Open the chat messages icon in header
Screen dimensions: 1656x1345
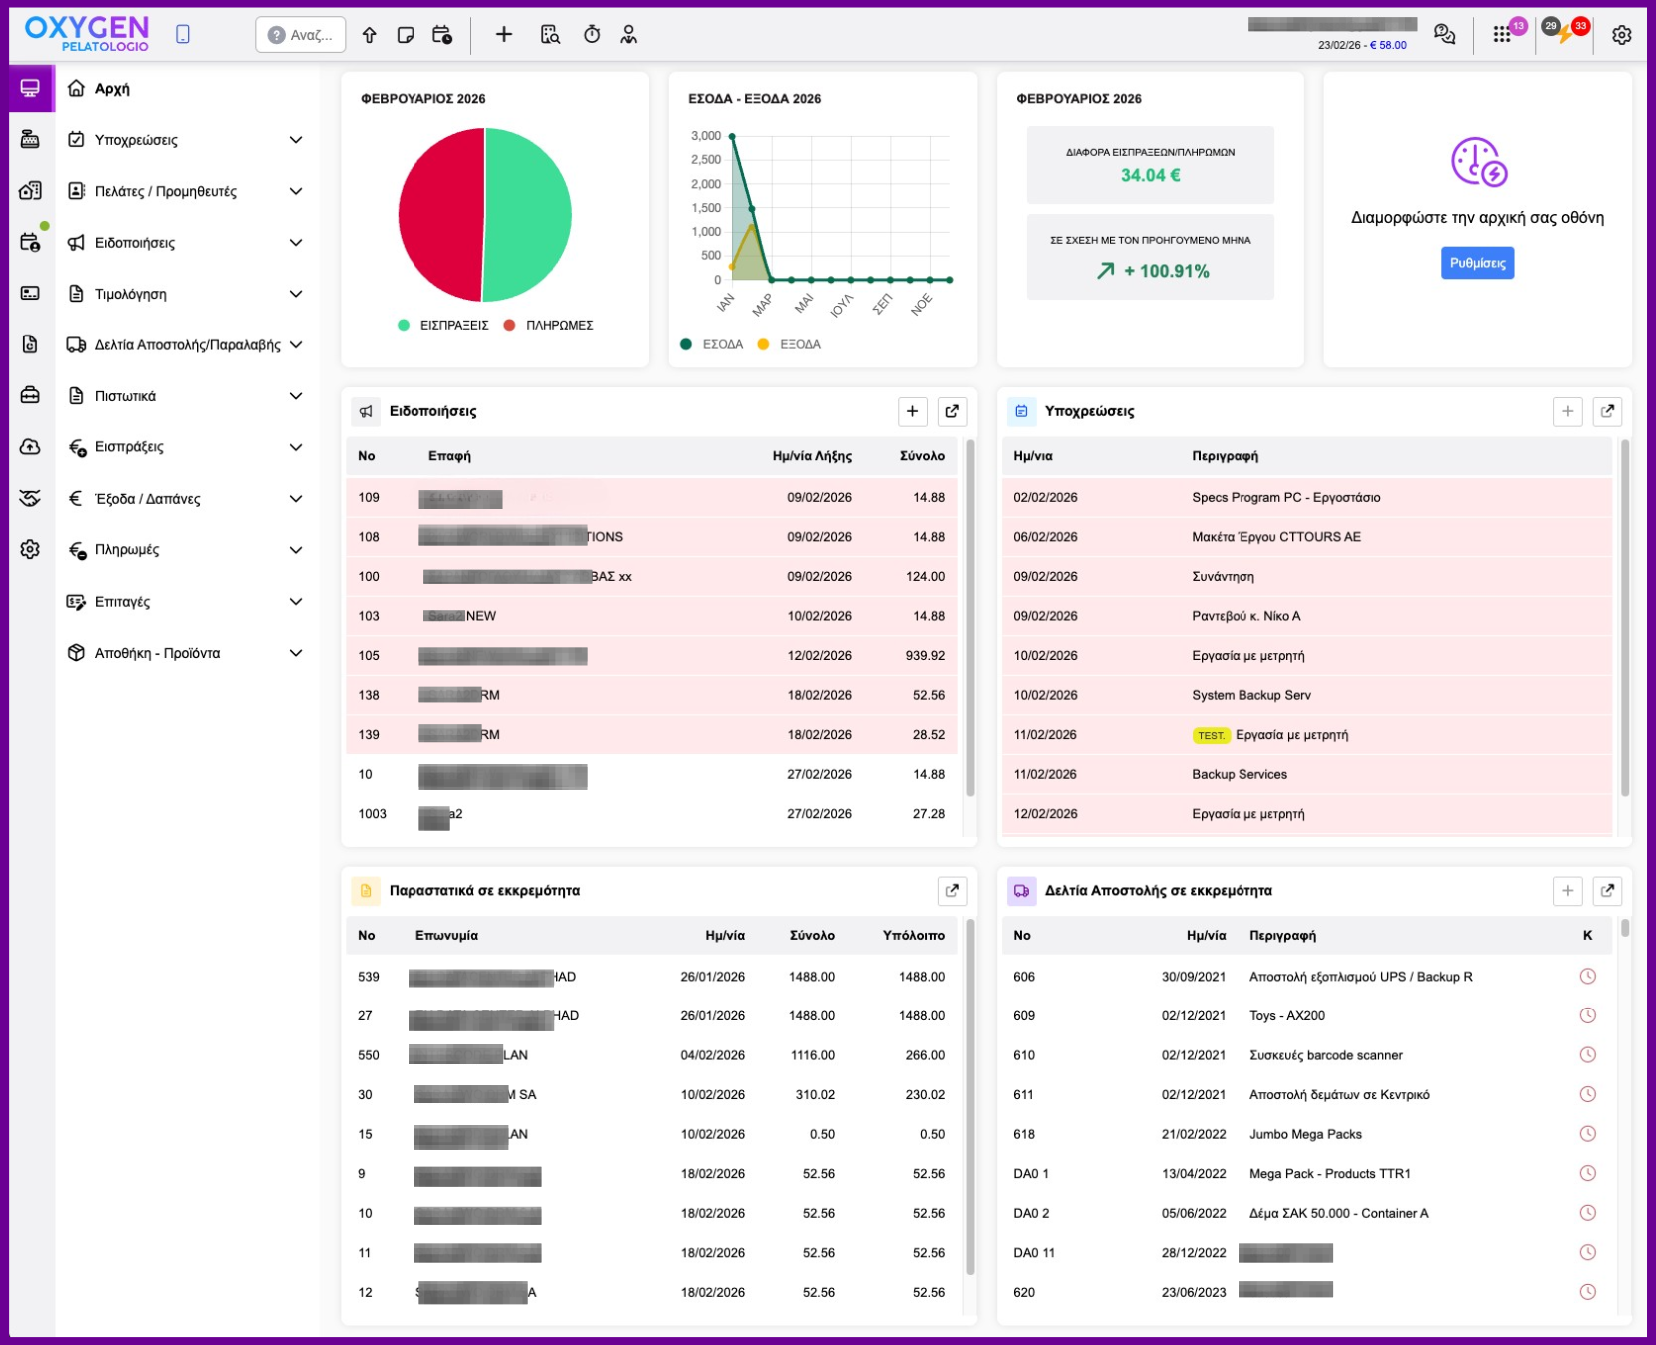point(1444,35)
